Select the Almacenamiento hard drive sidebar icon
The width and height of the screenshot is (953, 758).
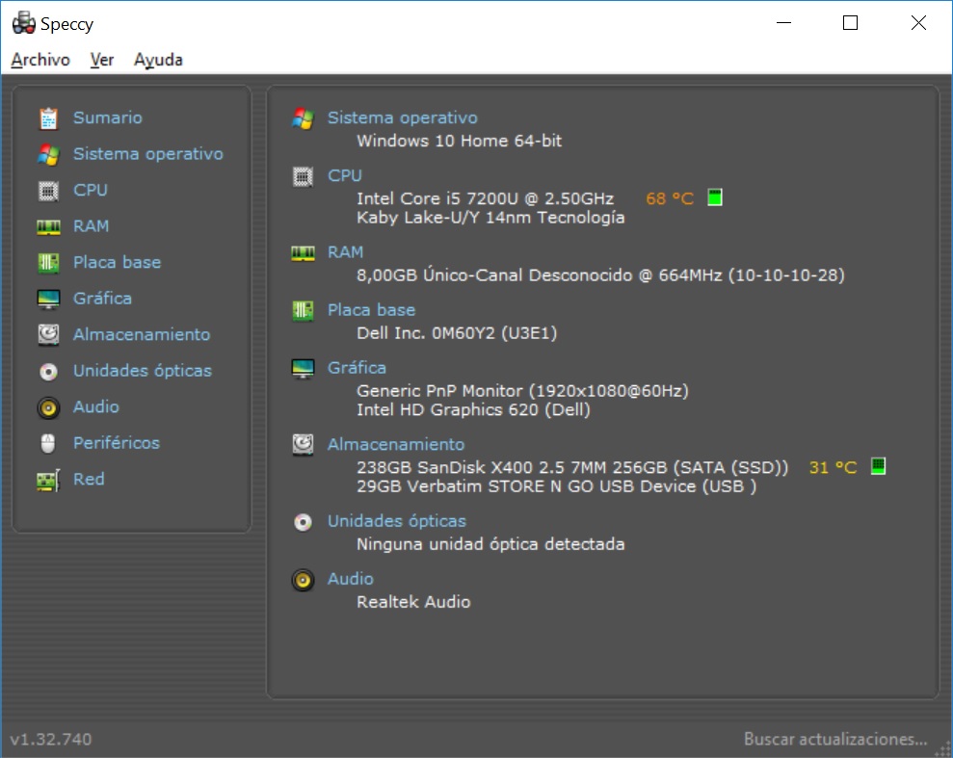coord(48,335)
